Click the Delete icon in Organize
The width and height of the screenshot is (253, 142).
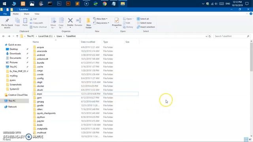pos(70,21)
